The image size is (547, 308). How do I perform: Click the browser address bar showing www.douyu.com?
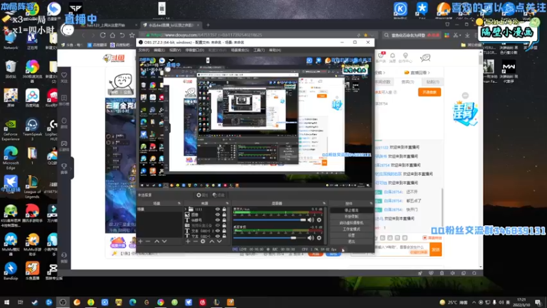coord(248,35)
